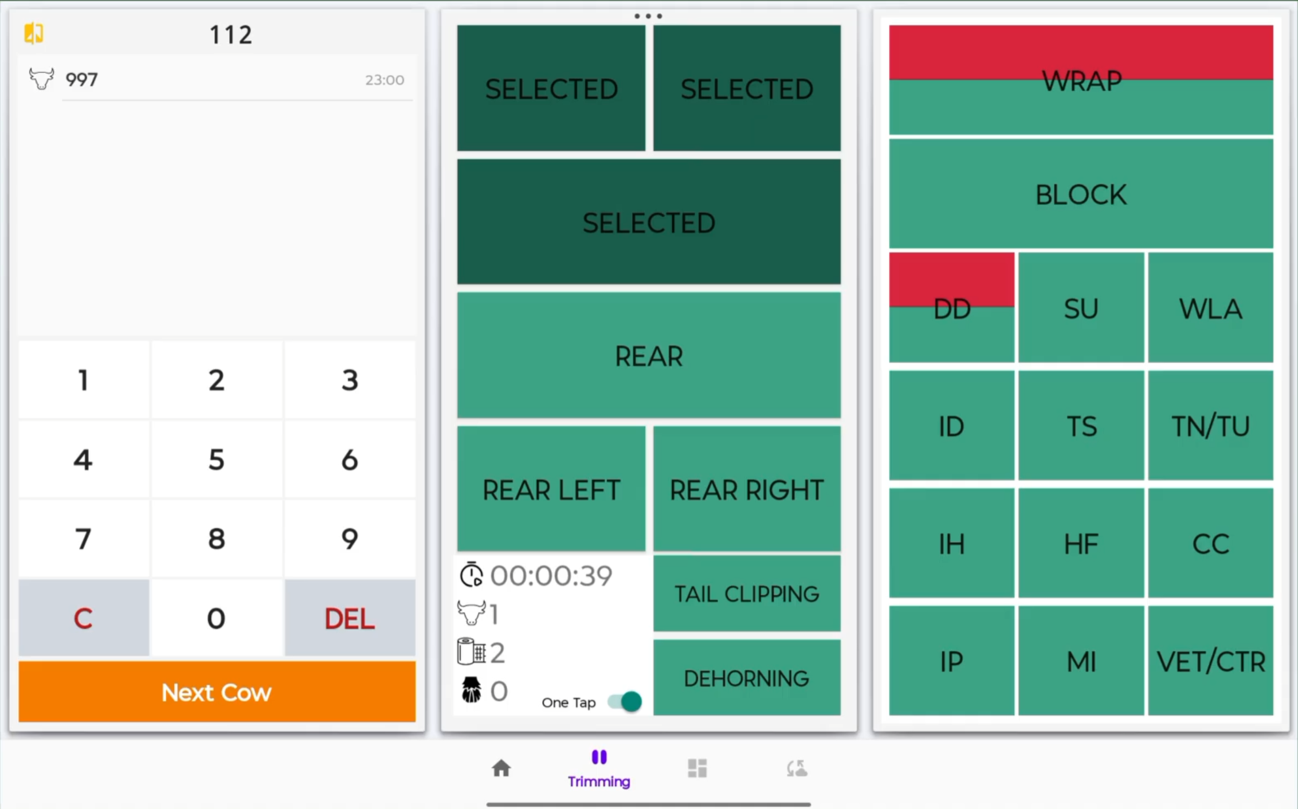Tap the yellow sound notification icon top left
The width and height of the screenshot is (1298, 809).
33,33
